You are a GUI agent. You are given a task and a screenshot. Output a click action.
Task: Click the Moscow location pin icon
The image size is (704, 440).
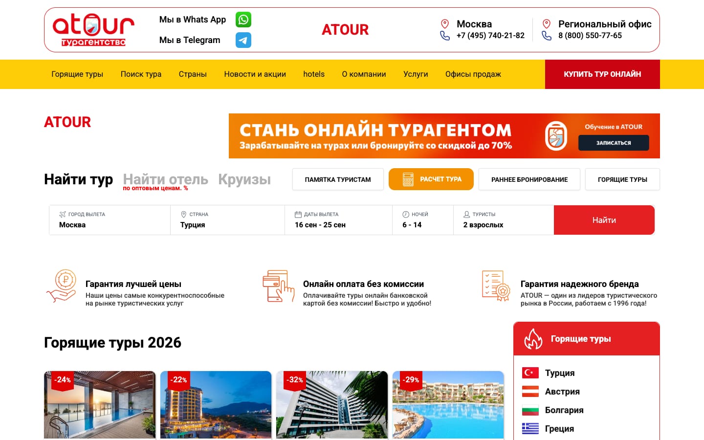pos(445,24)
